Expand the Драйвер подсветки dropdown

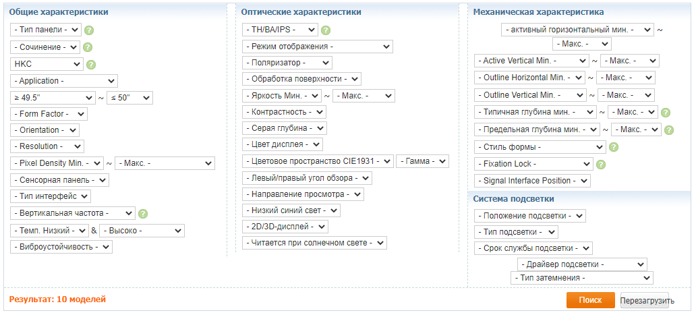click(x=582, y=264)
